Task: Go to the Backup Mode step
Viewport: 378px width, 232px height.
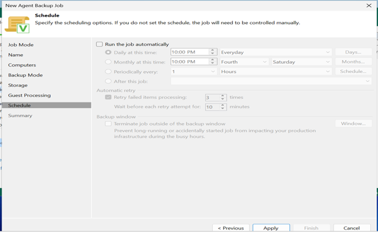Action: (x=25, y=75)
